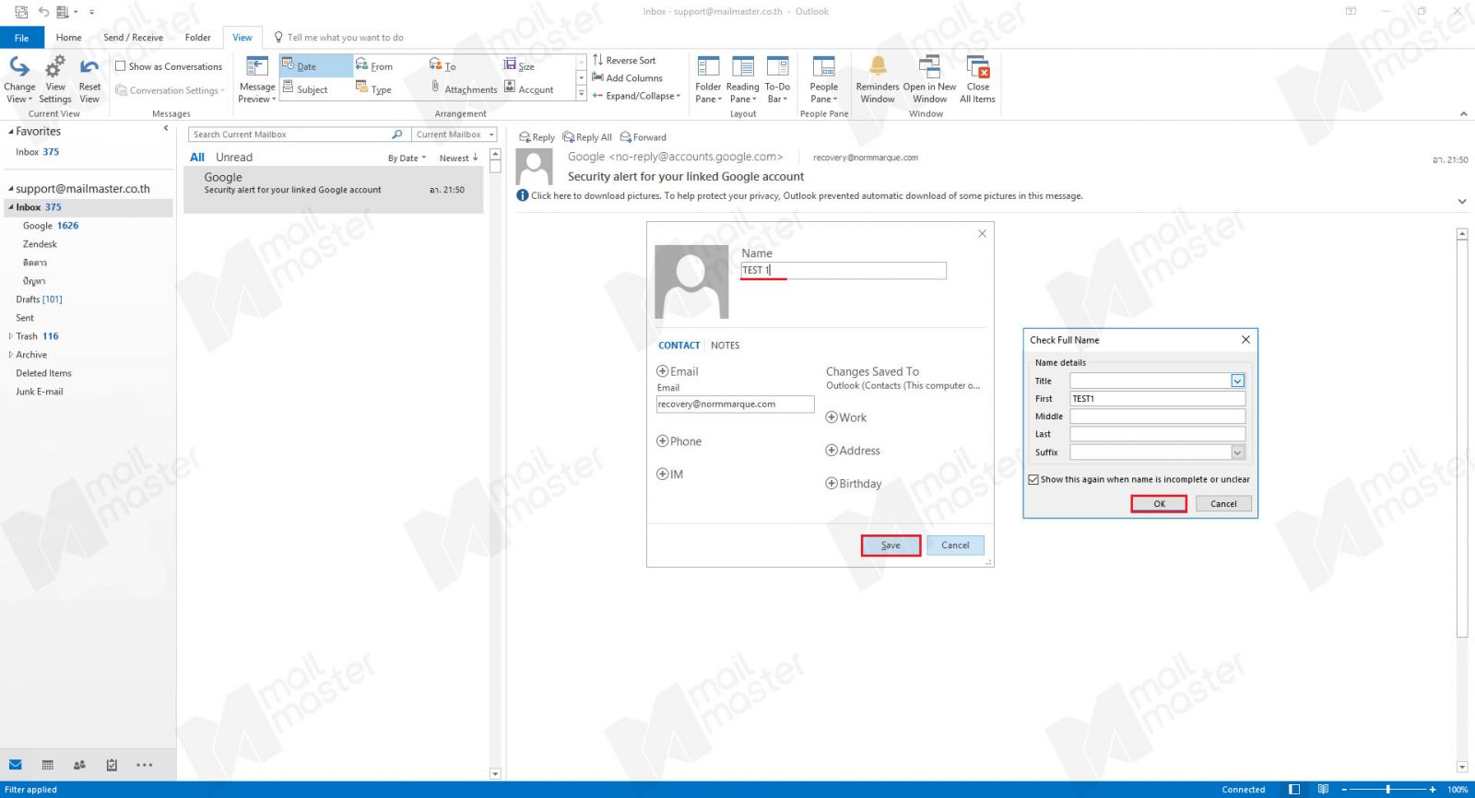Click Open in New Window
Viewport: 1475px width, 798px height.
(929, 79)
